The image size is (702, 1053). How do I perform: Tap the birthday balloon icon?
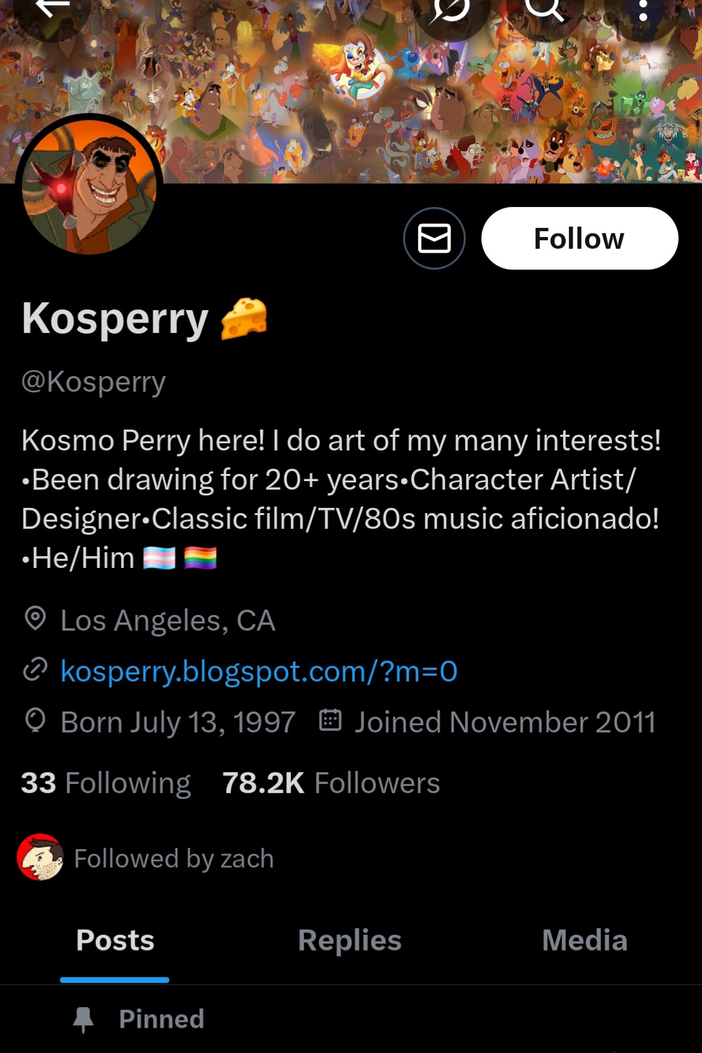(x=35, y=721)
